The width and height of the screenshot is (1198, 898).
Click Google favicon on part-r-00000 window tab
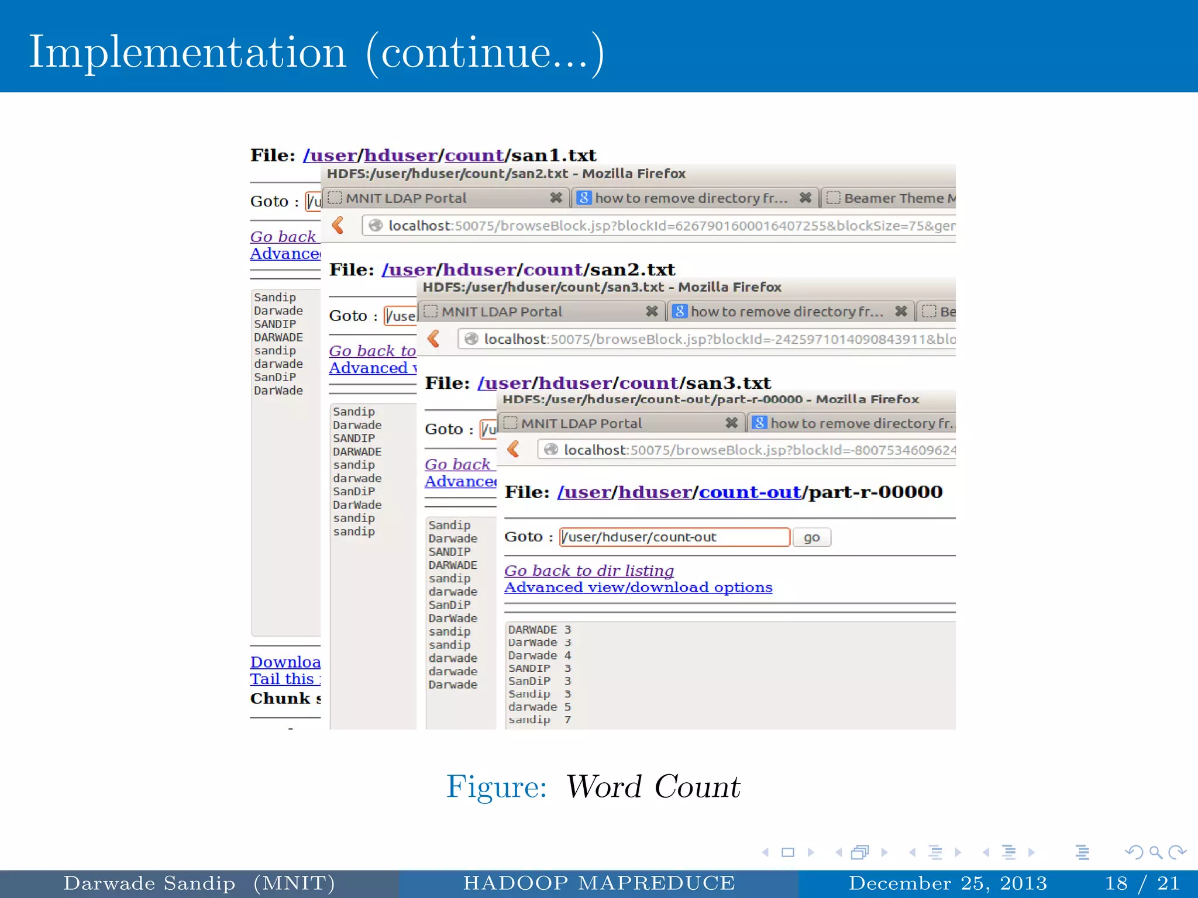759,422
